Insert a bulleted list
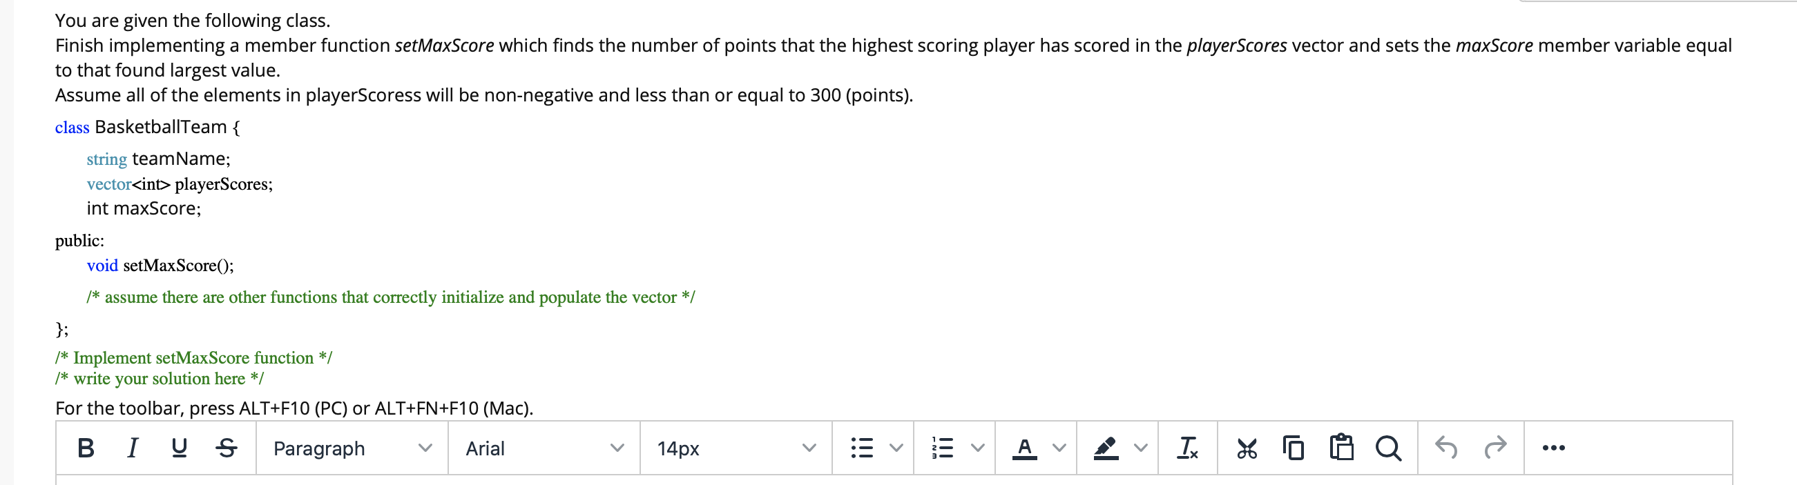This screenshot has width=1797, height=485. [x=862, y=448]
